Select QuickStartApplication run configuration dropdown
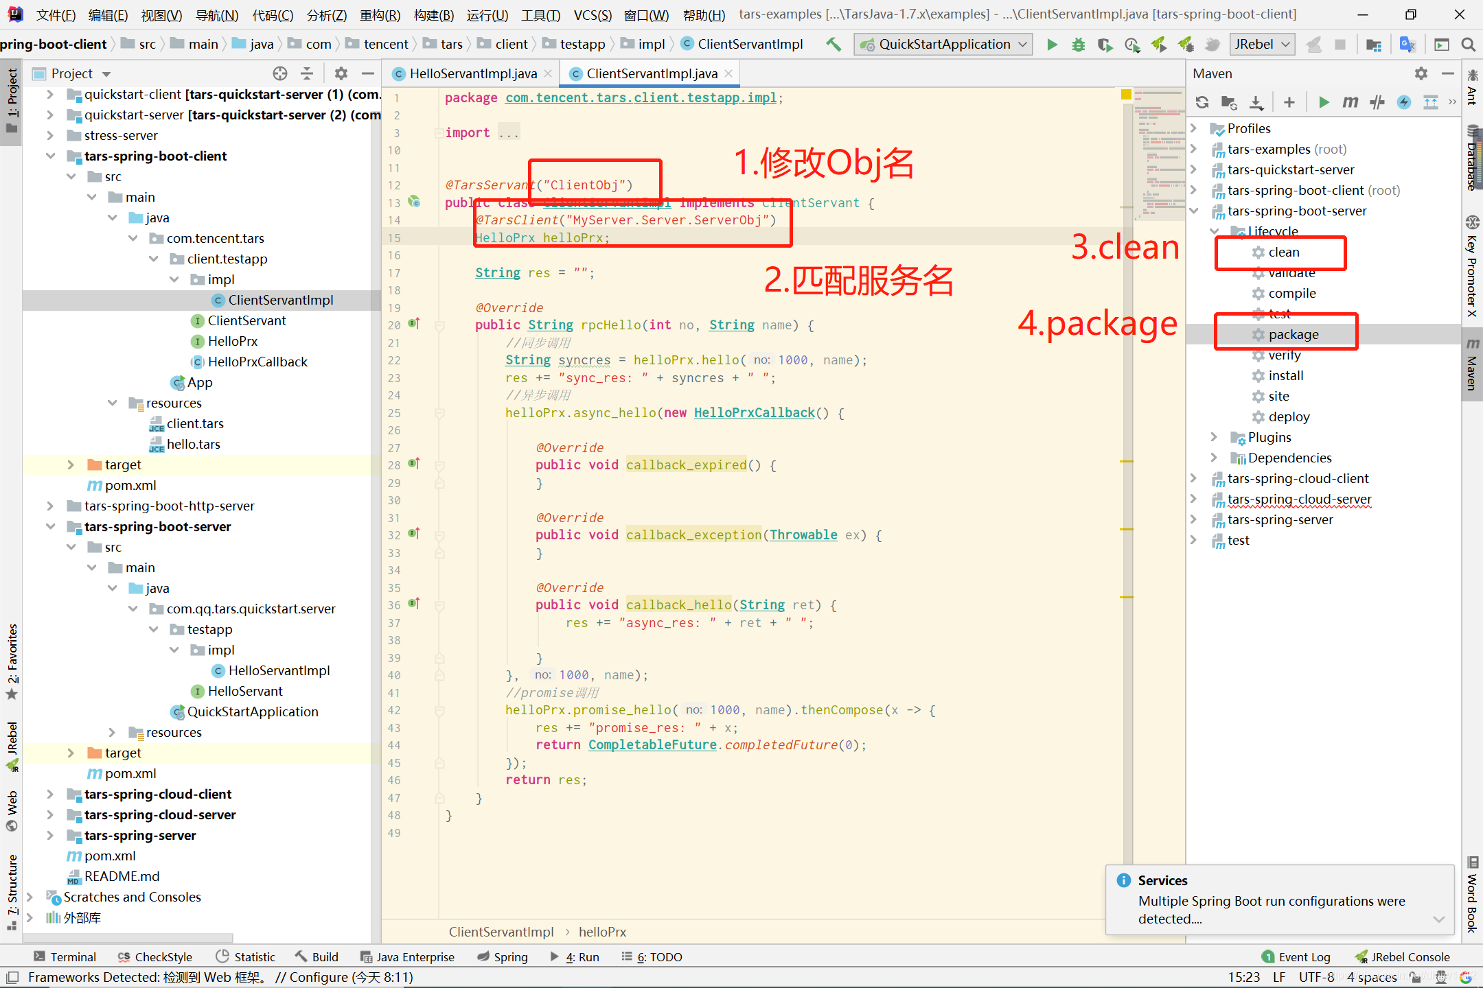The image size is (1483, 988). pos(942,44)
